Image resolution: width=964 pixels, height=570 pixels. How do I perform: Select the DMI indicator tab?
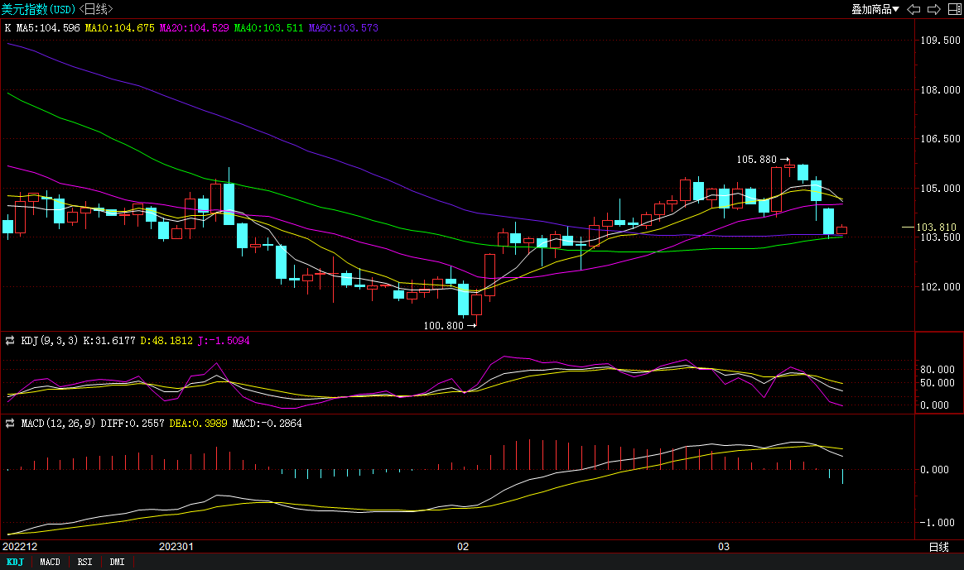pyautogui.click(x=117, y=562)
